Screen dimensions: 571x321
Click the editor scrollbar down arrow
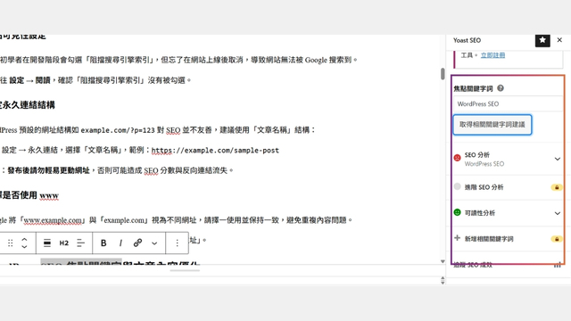click(443, 261)
